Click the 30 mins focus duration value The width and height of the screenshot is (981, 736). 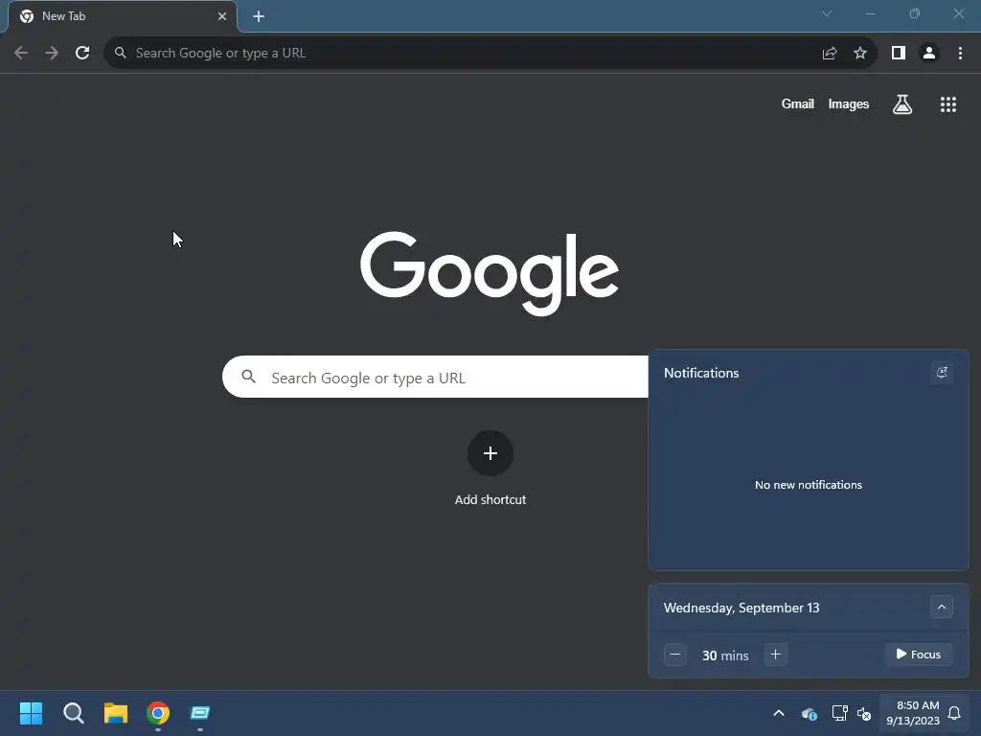(x=725, y=655)
